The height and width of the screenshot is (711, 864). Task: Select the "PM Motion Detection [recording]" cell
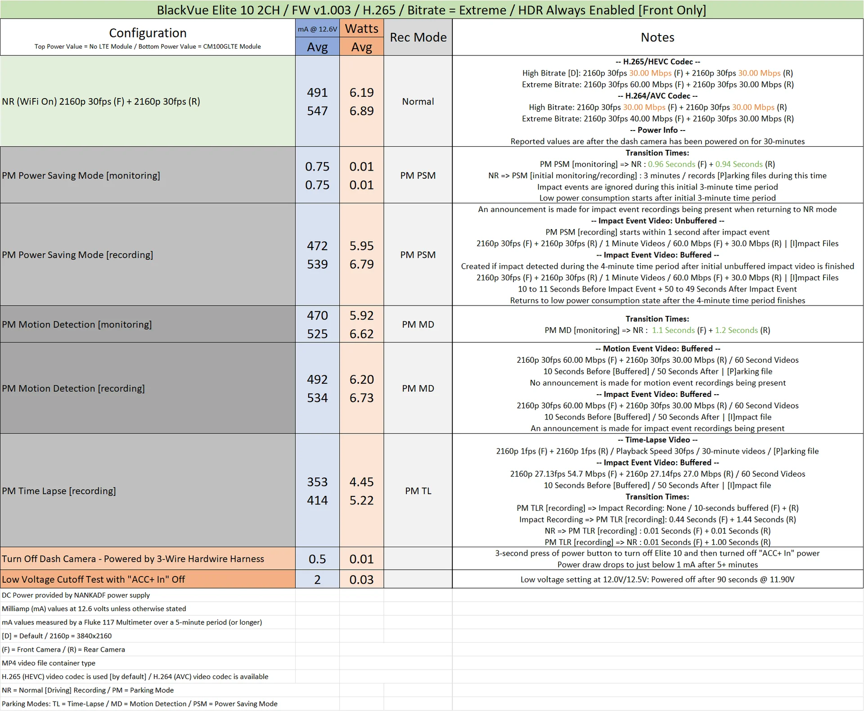[x=148, y=388]
